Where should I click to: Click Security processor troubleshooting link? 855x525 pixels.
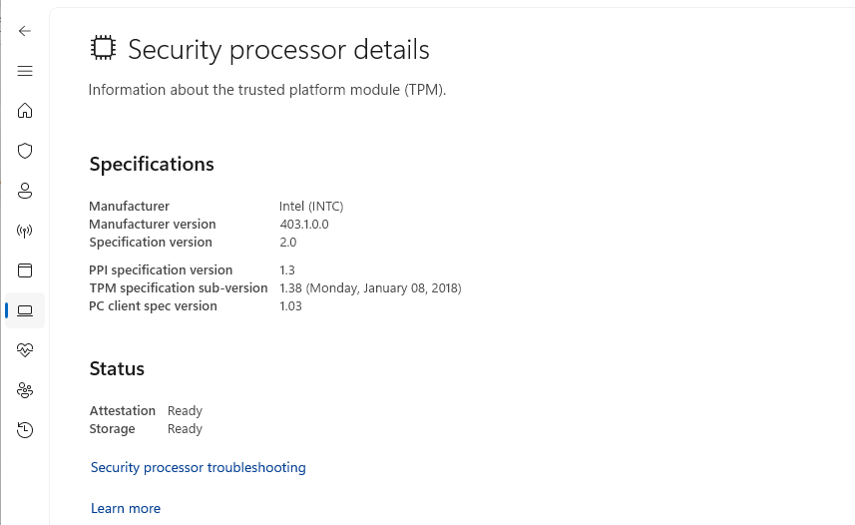tap(198, 467)
